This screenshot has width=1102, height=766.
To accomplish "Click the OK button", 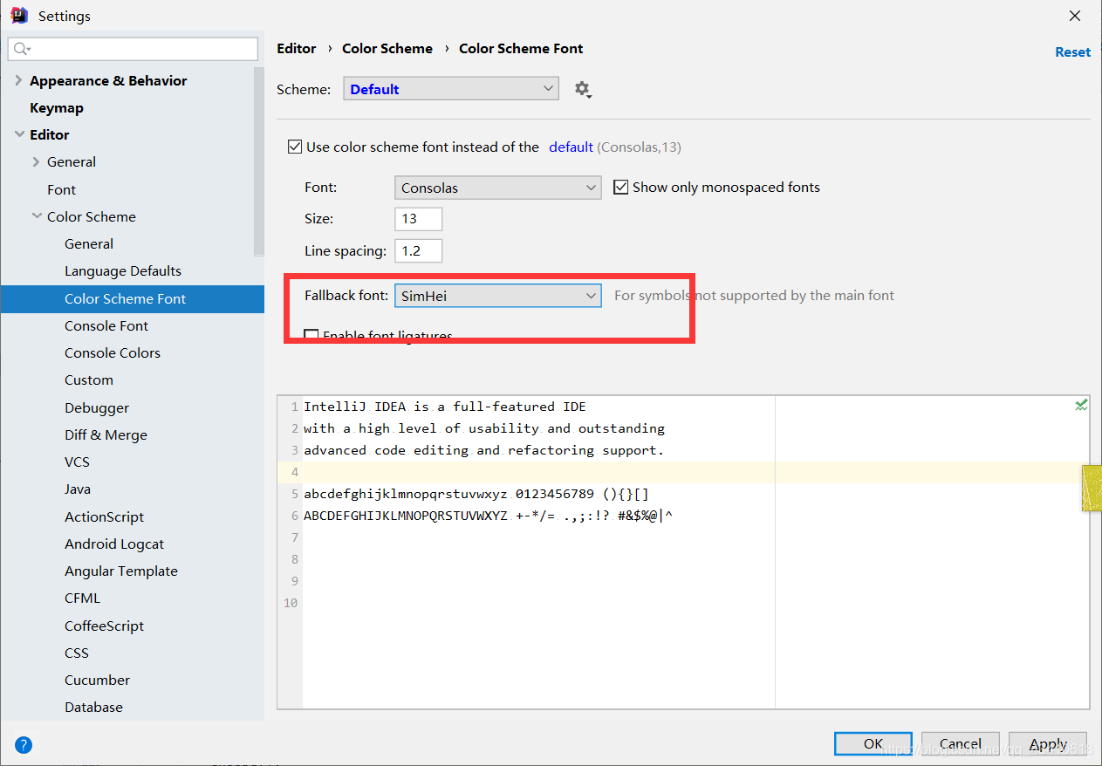I will pos(873,743).
